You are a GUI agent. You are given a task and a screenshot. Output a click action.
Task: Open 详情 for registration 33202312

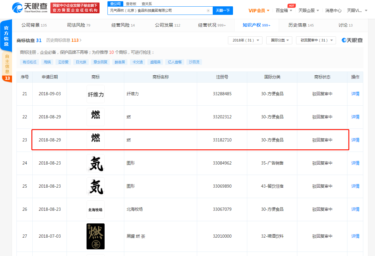[x=355, y=117]
